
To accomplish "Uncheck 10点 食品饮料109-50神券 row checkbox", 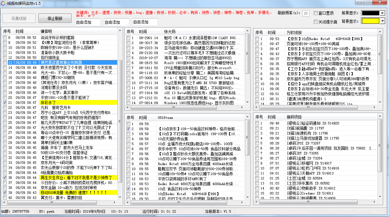I will coord(128,189).
